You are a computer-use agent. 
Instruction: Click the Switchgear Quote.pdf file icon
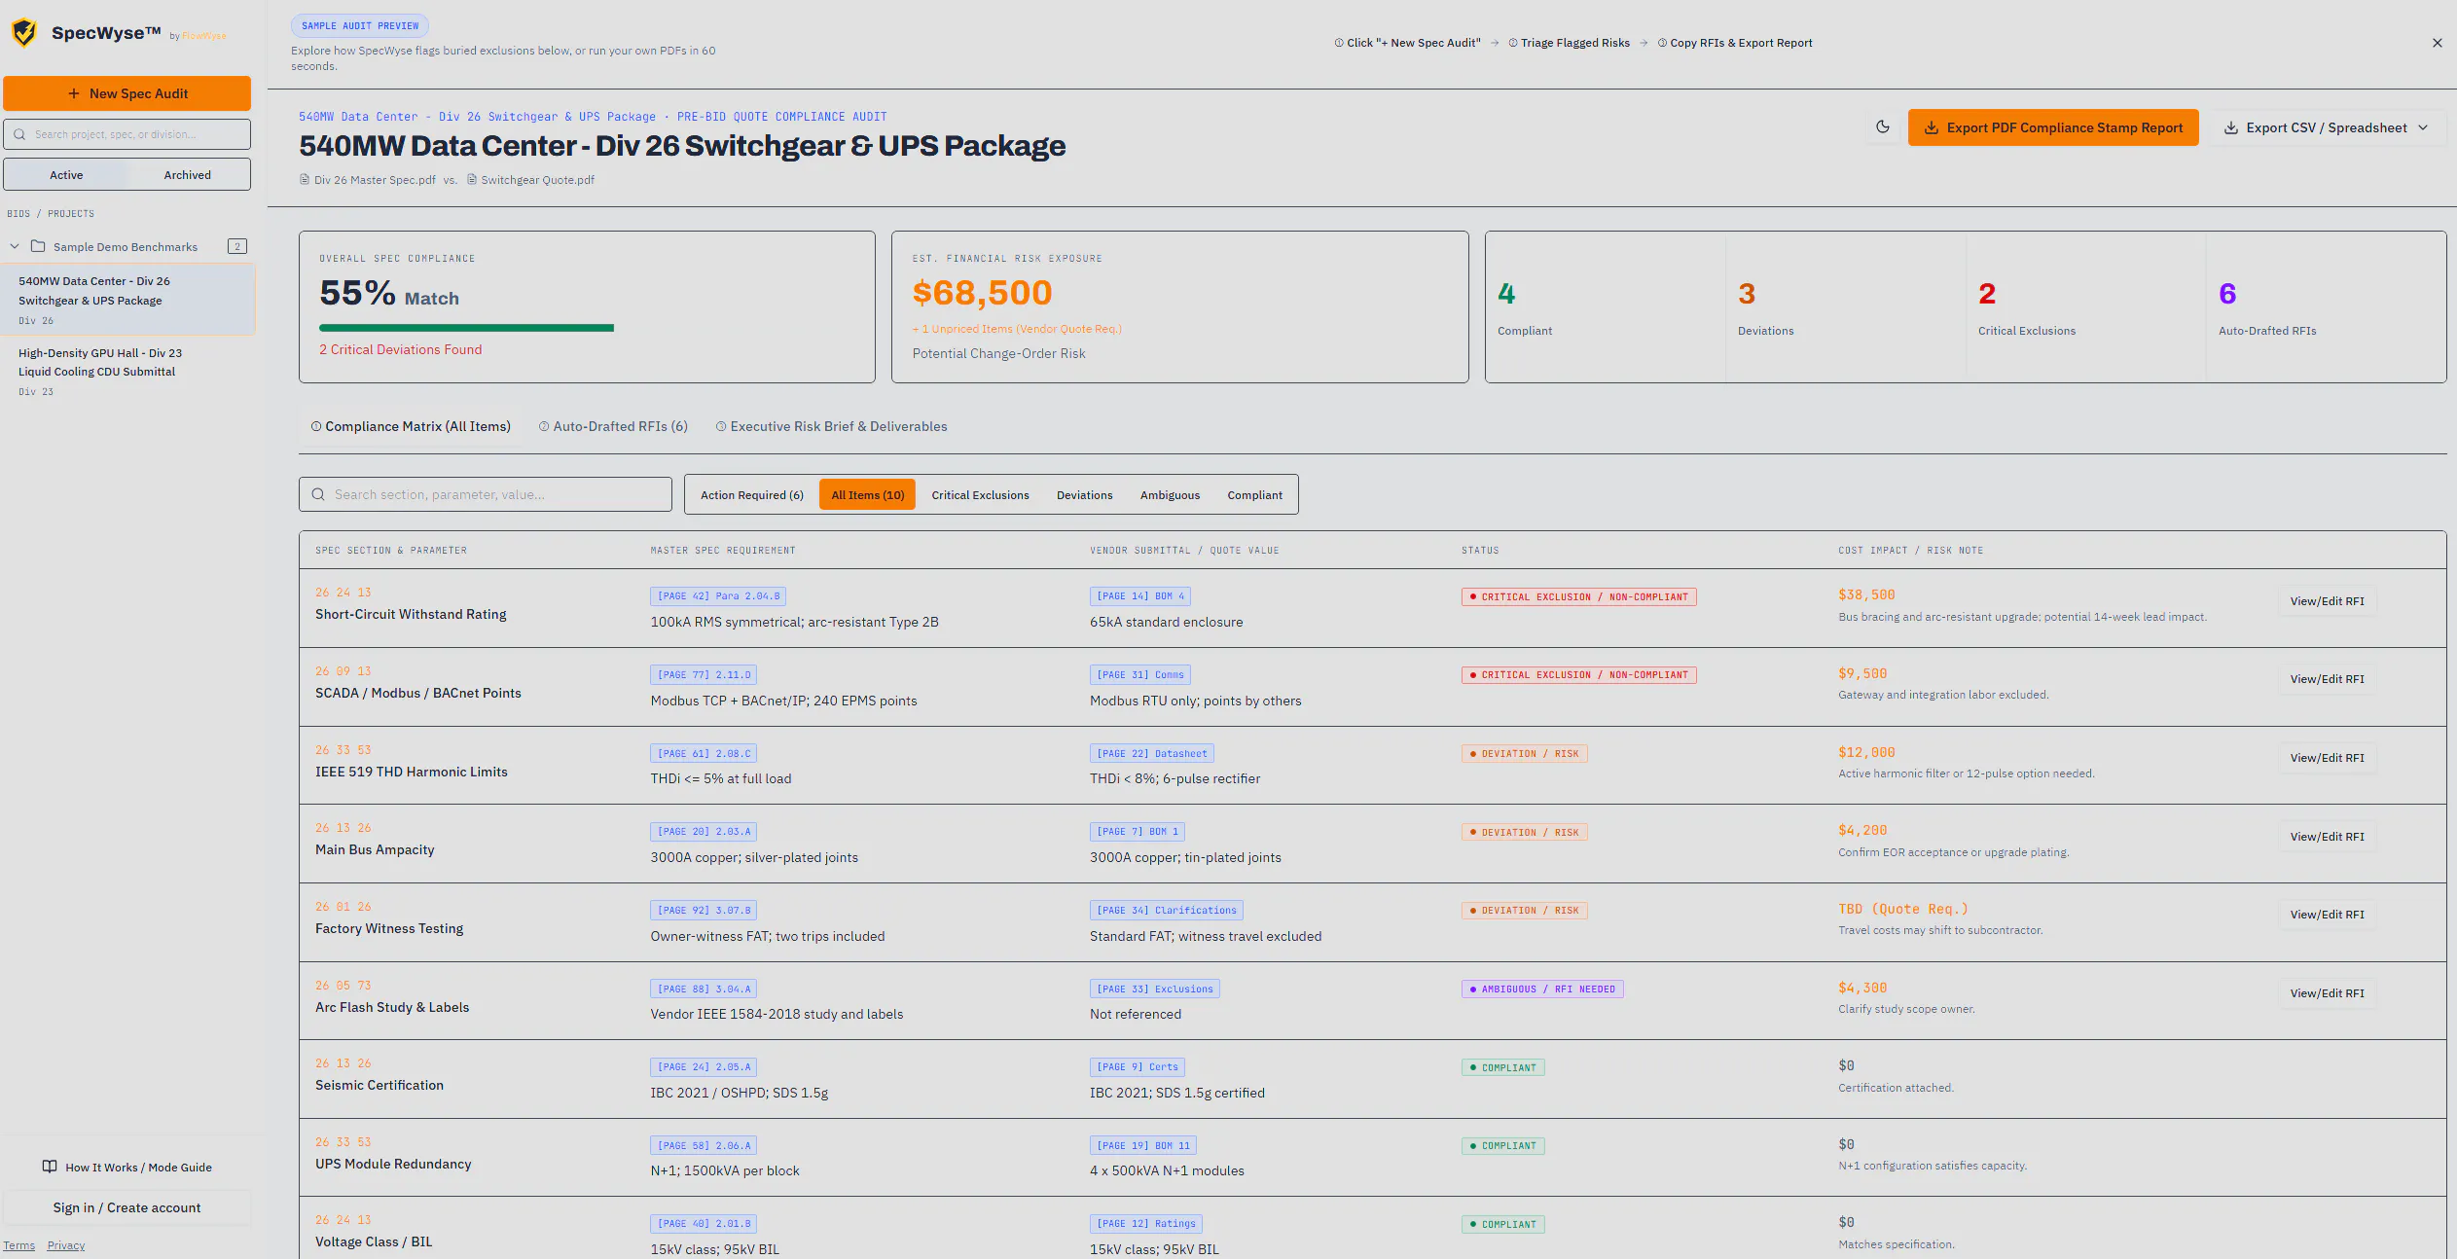[472, 180]
